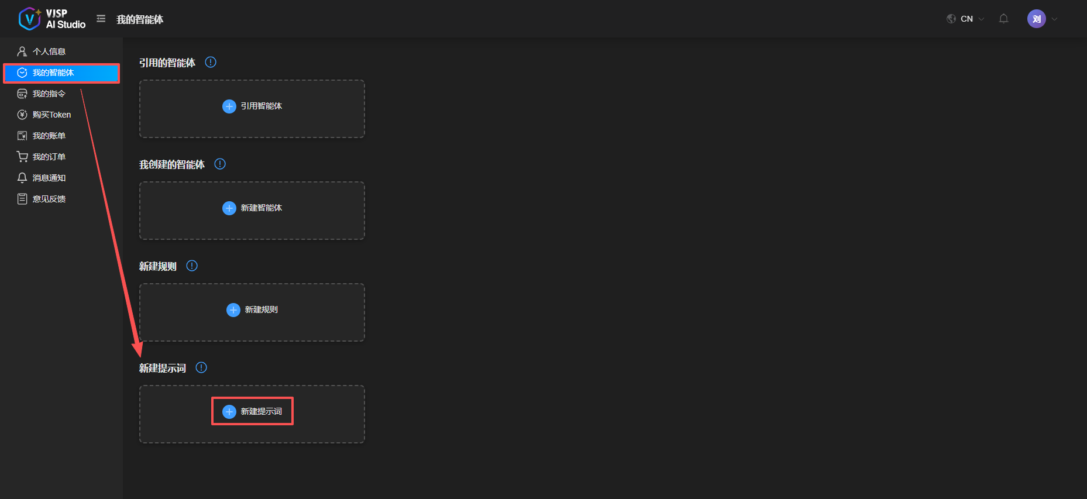
Task: Click the 新建智能体 add button
Action: click(252, 208)
